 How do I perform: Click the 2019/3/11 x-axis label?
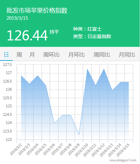coord(90,150)
